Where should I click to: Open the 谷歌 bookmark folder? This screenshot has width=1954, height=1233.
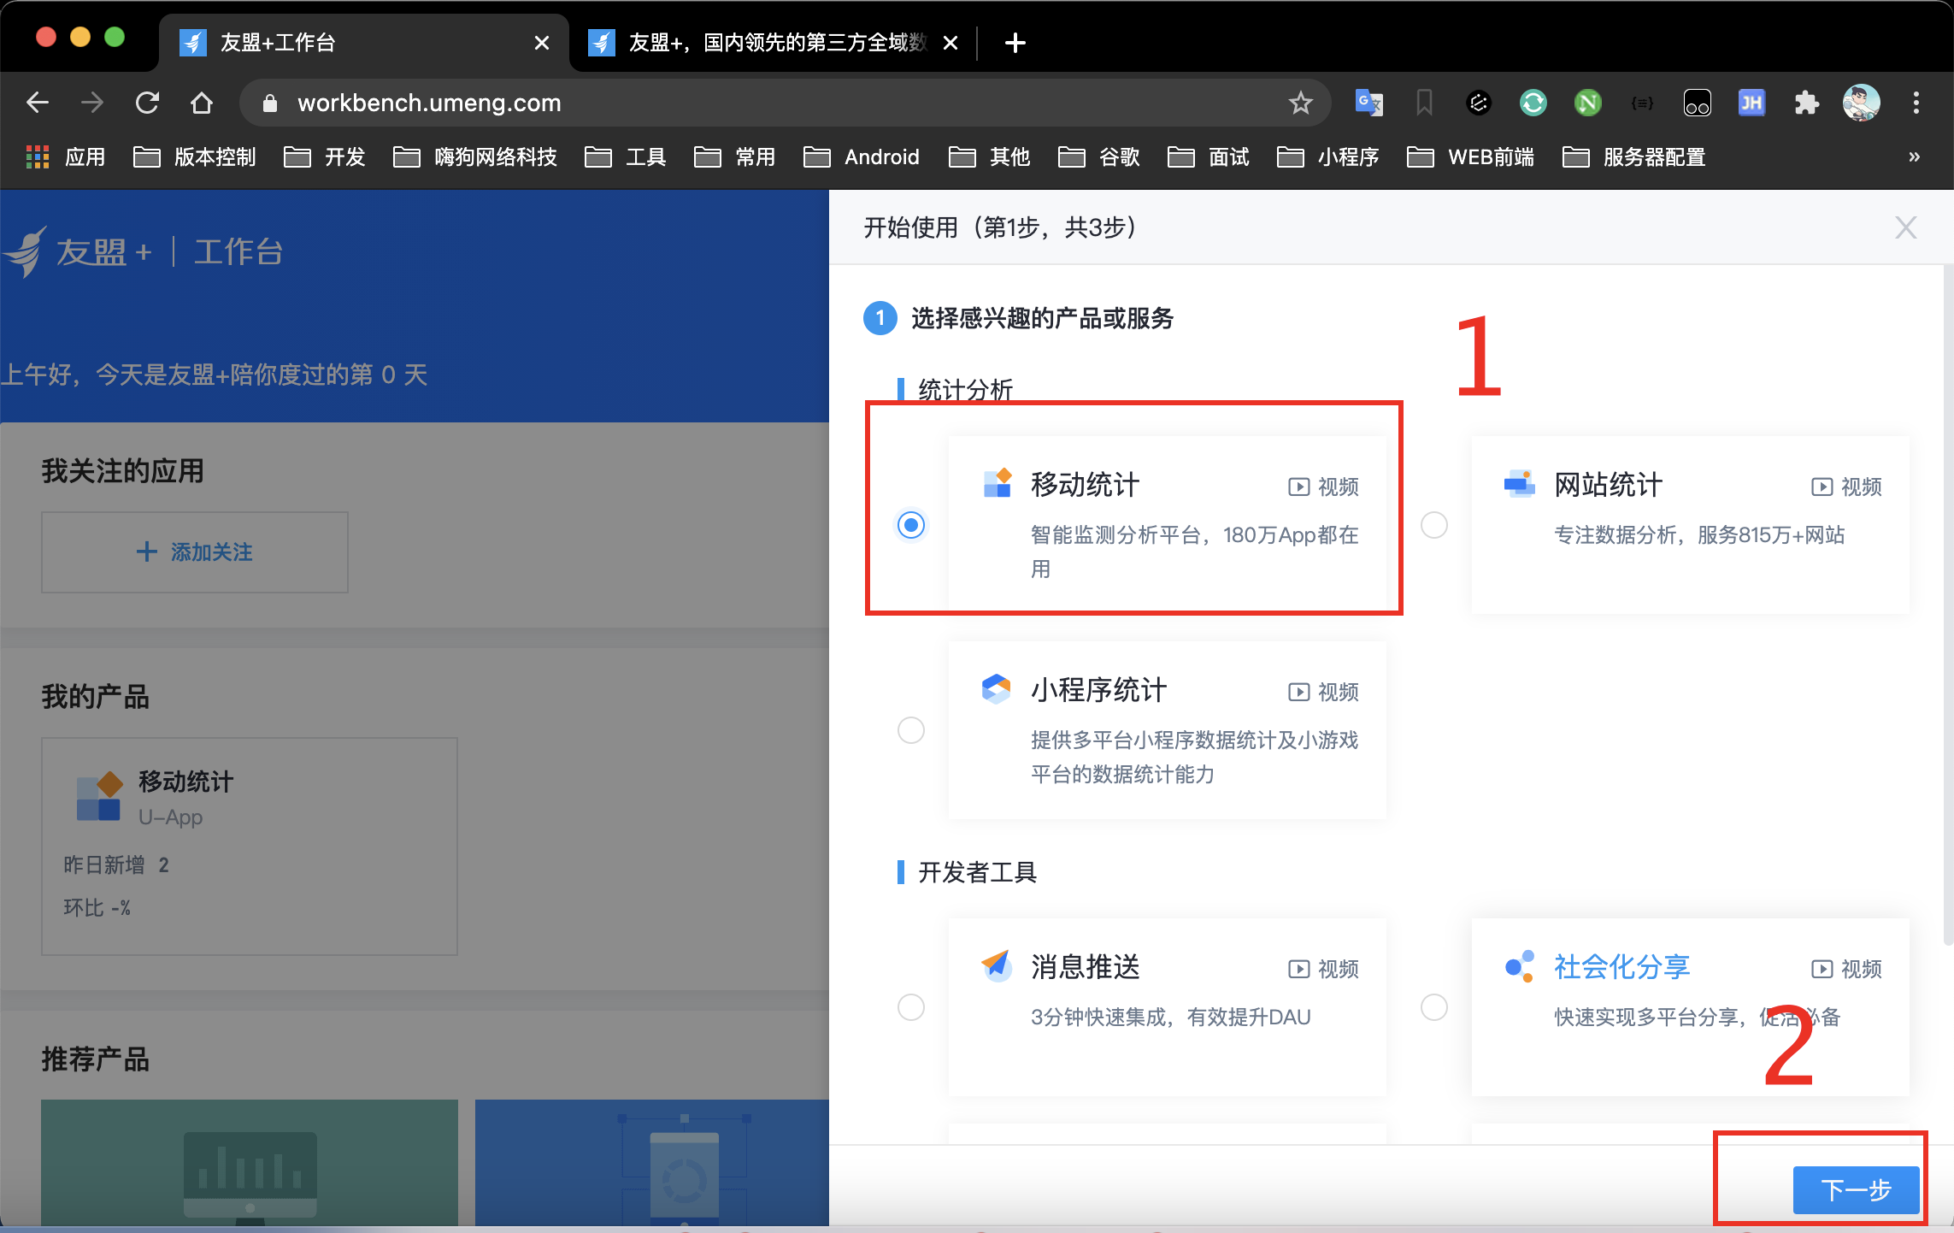[x=1099, y=157]
